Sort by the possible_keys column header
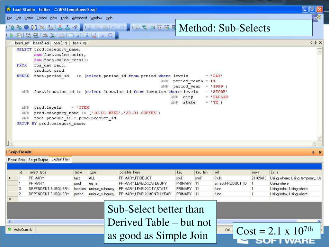Image resolution: width=329 pixels, height=247 pixels. tap(147, 172)
